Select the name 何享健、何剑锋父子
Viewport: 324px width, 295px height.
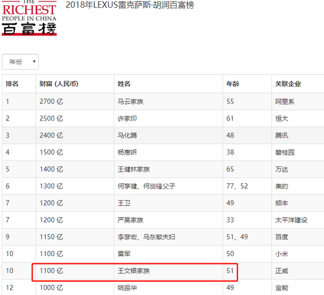(147, 186)
